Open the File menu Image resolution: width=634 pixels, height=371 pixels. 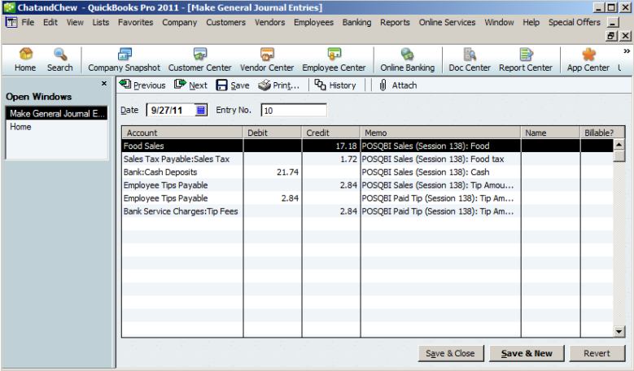click(x=28, y=22)
